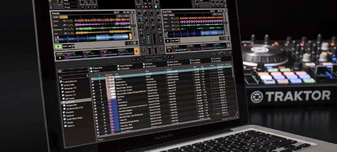This screenshot has height=152, width=337.
Task: Open the Flanger effect dropdown
Action: [x=71, y=7]
